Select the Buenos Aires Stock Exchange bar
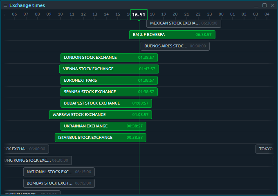The width and height of the screenshot is (278, 196). (x=175, y=46)
